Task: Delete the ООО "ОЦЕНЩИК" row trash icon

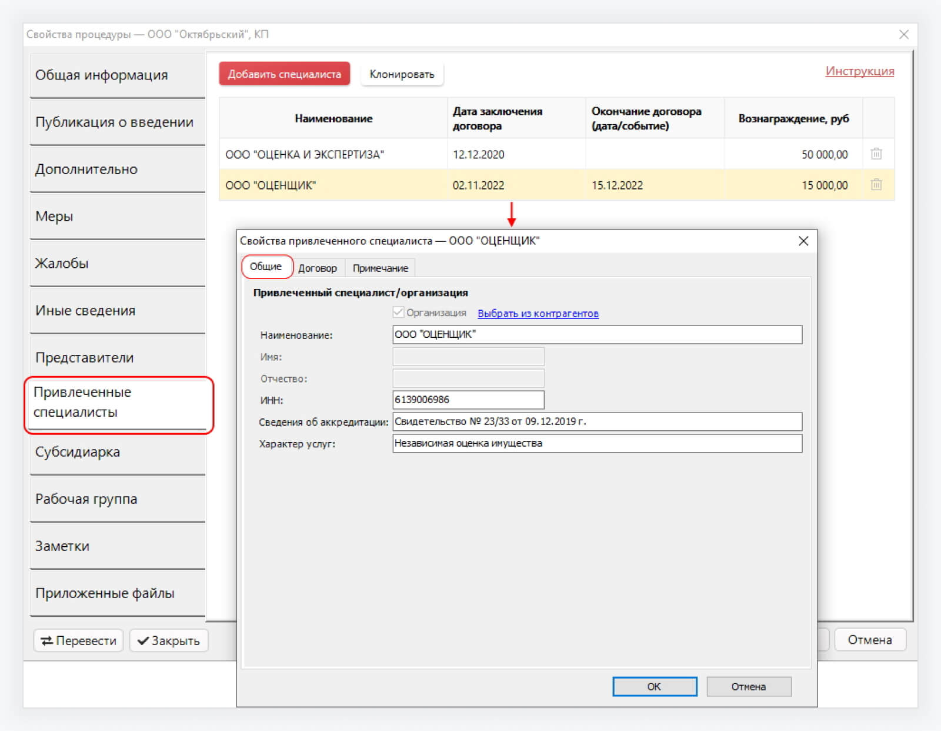Action: [876, 184]
